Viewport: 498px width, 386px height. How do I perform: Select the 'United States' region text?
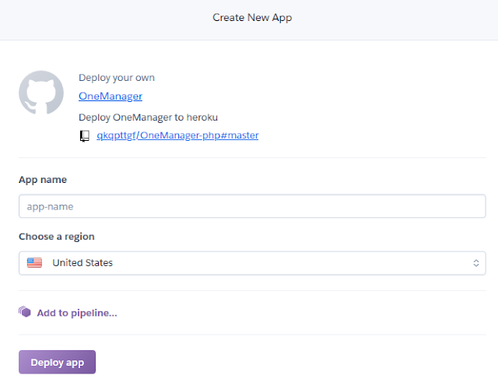point(82,263)
